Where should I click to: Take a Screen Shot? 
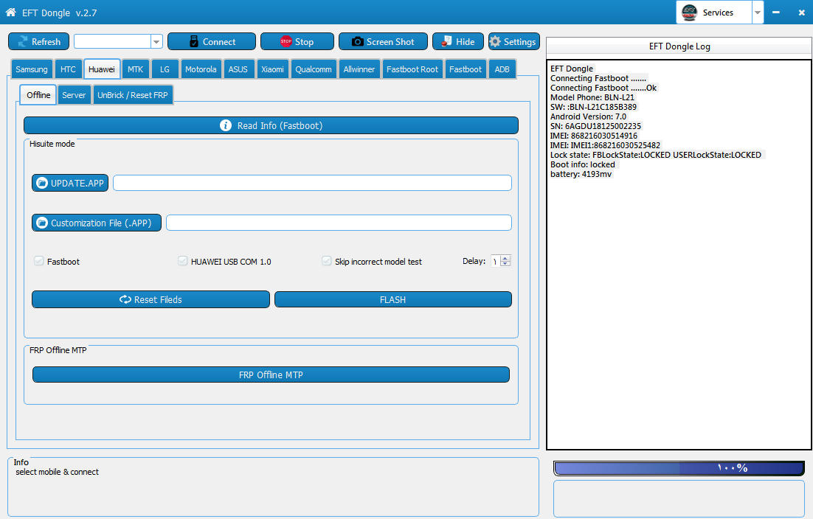[383, 41]
